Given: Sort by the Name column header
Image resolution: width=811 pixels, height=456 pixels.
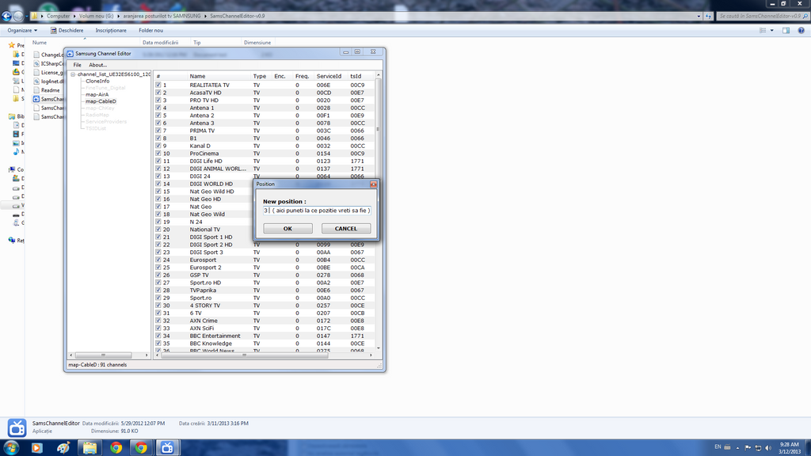Looking at the screenshot, I should [219, 76].
